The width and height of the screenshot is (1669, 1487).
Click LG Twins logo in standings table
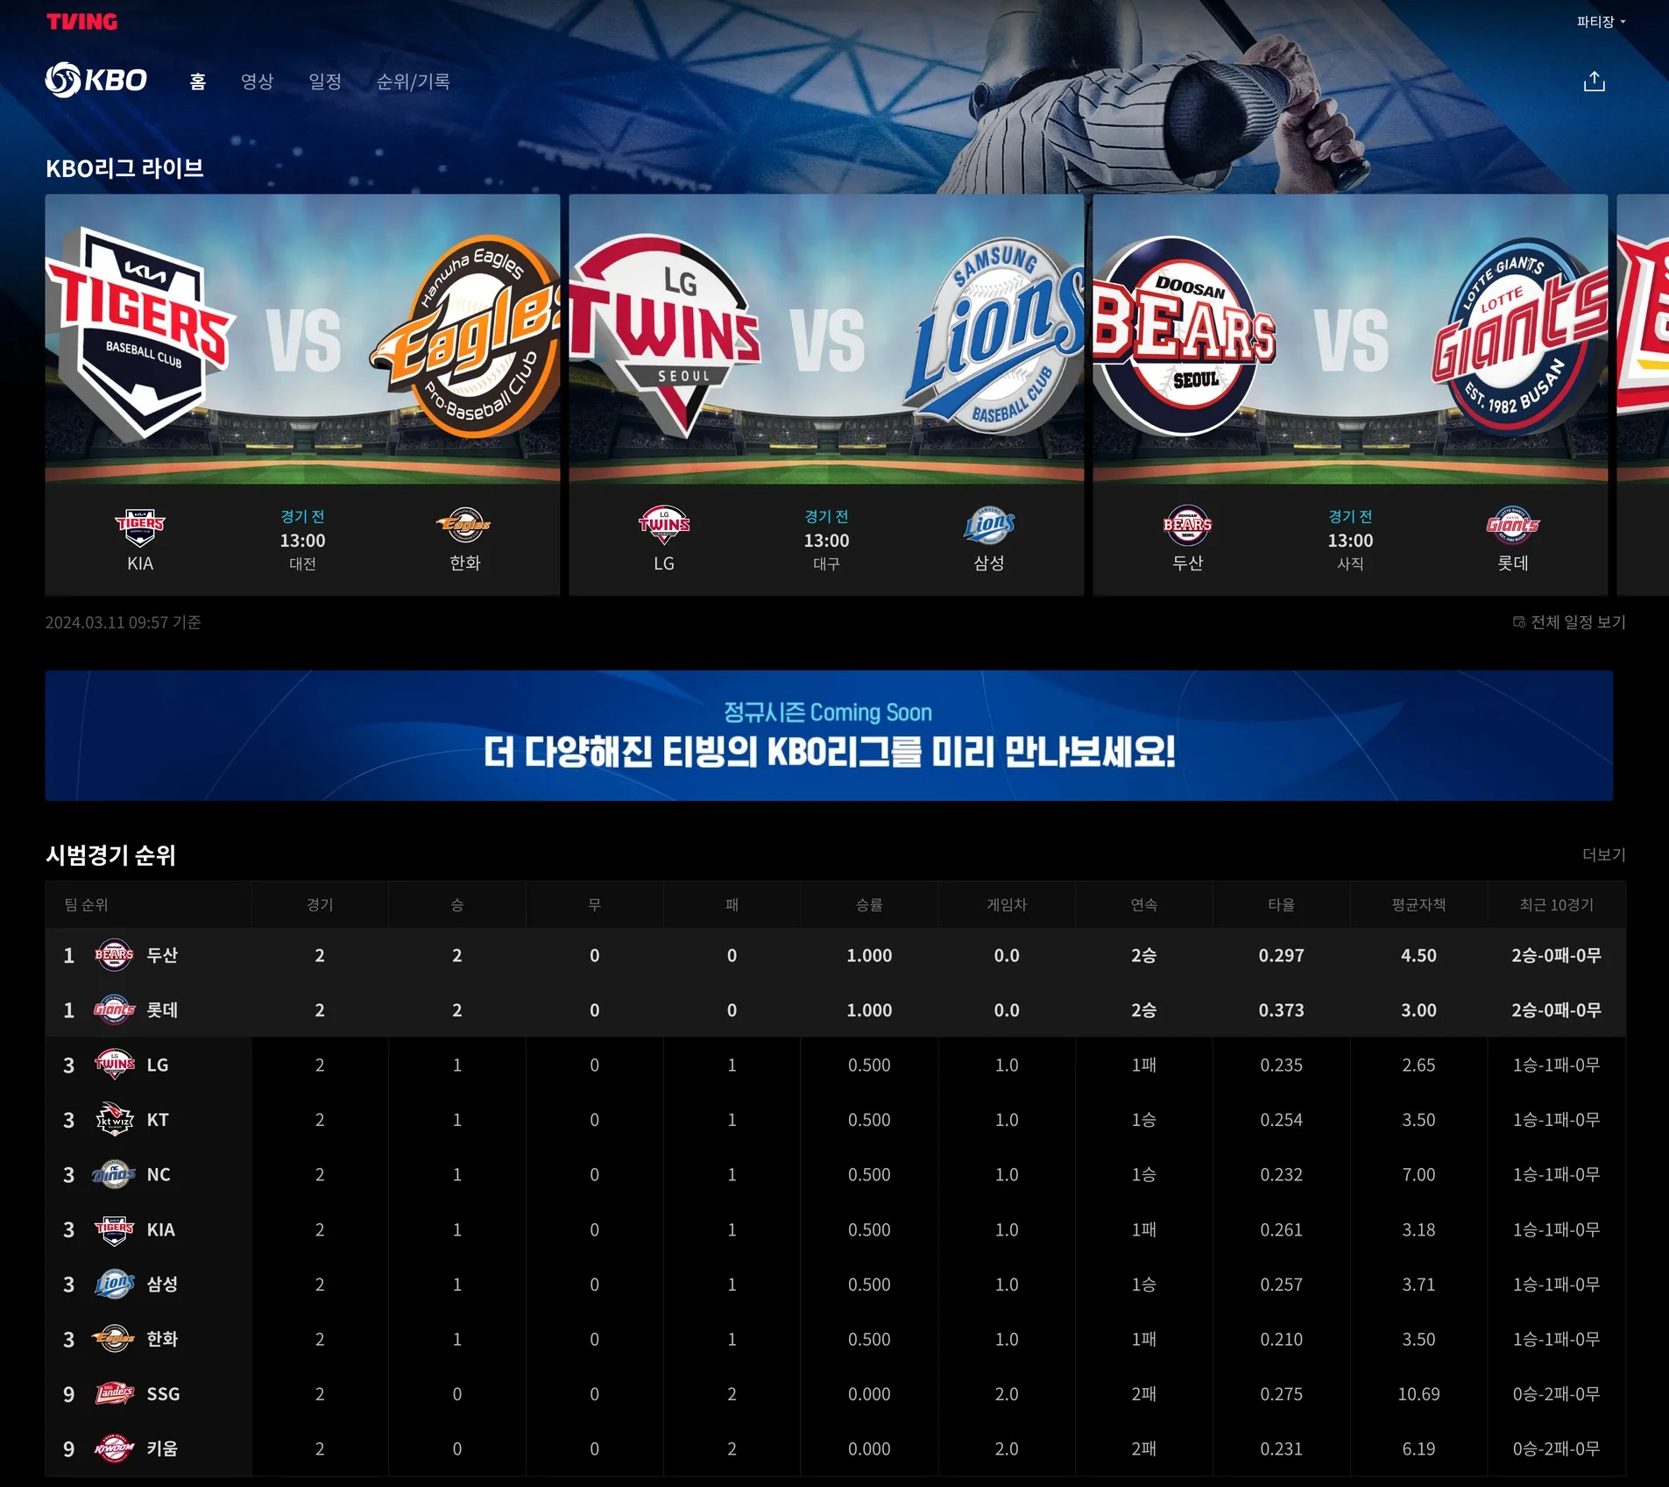114,1065
